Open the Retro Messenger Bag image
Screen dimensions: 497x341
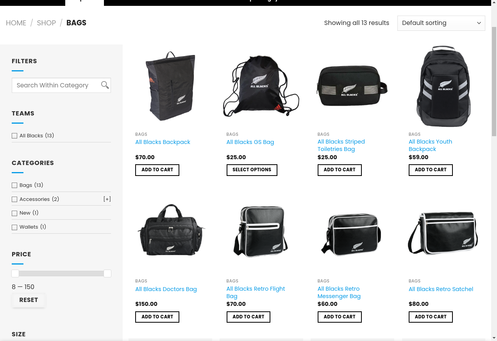[352, 233]
